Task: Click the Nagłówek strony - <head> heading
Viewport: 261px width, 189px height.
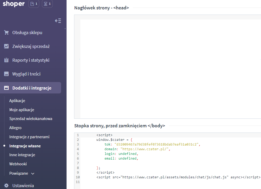Action: [x=102, y=8]
